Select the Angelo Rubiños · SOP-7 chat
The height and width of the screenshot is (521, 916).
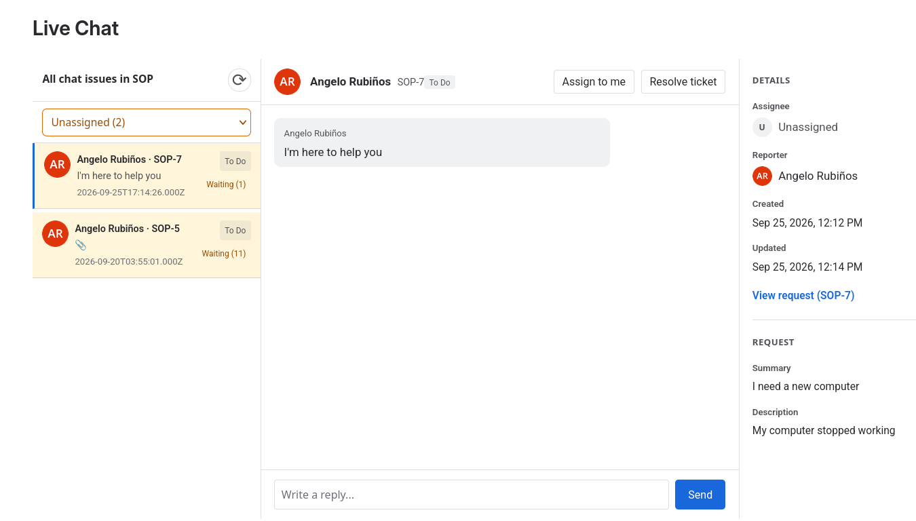tap(147, 176)
